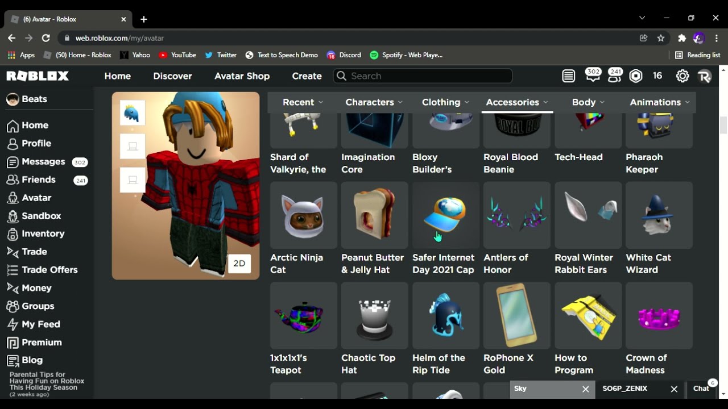Click the browser address bar URL

[119, 38]
